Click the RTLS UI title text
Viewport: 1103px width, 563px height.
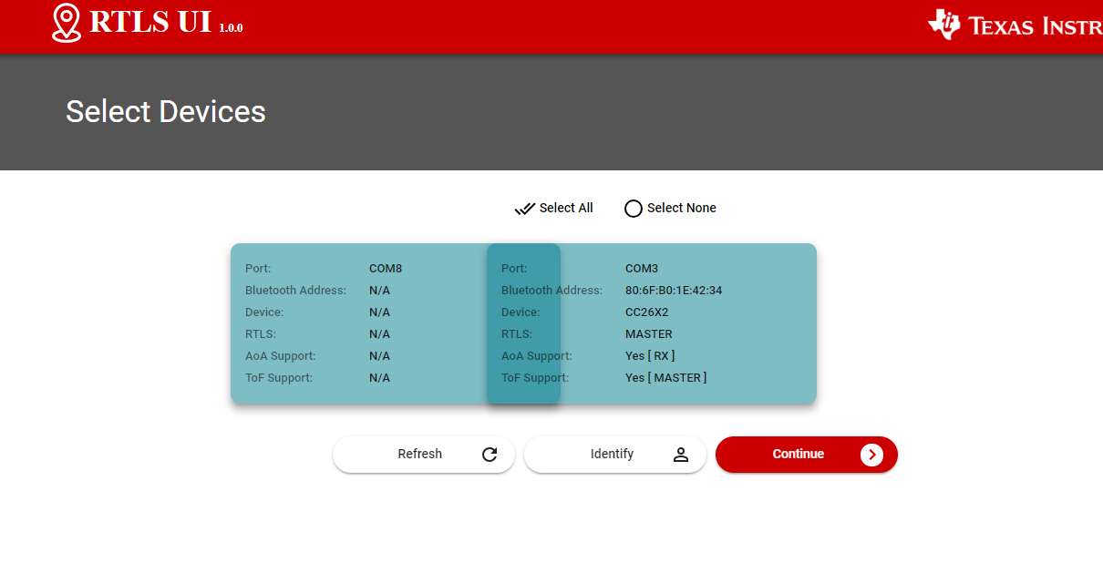(150, 22)
